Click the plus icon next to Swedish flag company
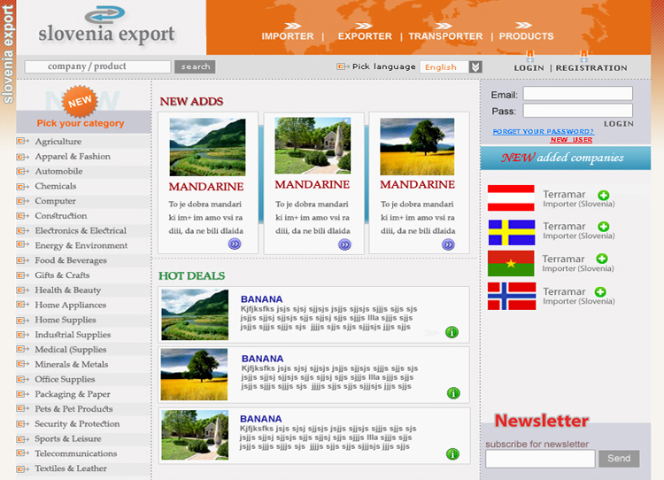This screenshot has height=480, width=664. click(603, 227)
